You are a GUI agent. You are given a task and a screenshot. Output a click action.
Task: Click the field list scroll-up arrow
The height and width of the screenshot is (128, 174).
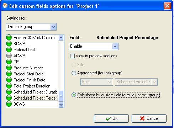pyautogui.click(x=61, y=38)
